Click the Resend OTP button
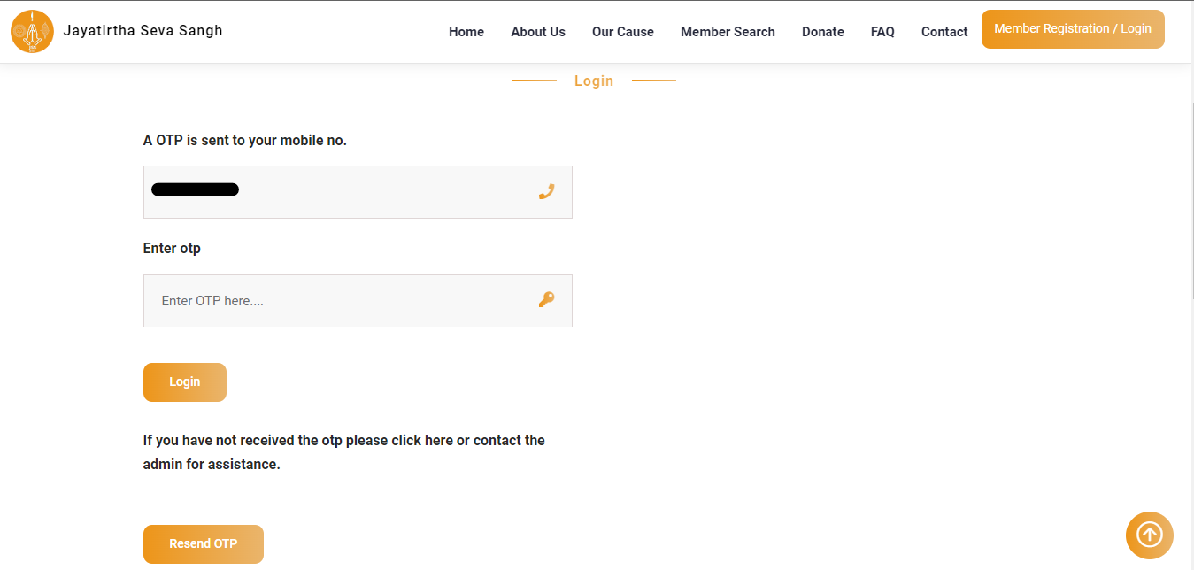The height and width of the screenshot is (570, 1194). [203, 543]
